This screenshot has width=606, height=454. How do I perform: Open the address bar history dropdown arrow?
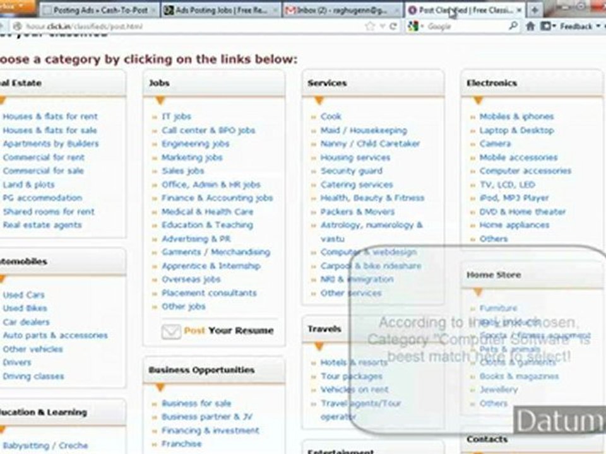pyautogui.click(x=383, y=26)
